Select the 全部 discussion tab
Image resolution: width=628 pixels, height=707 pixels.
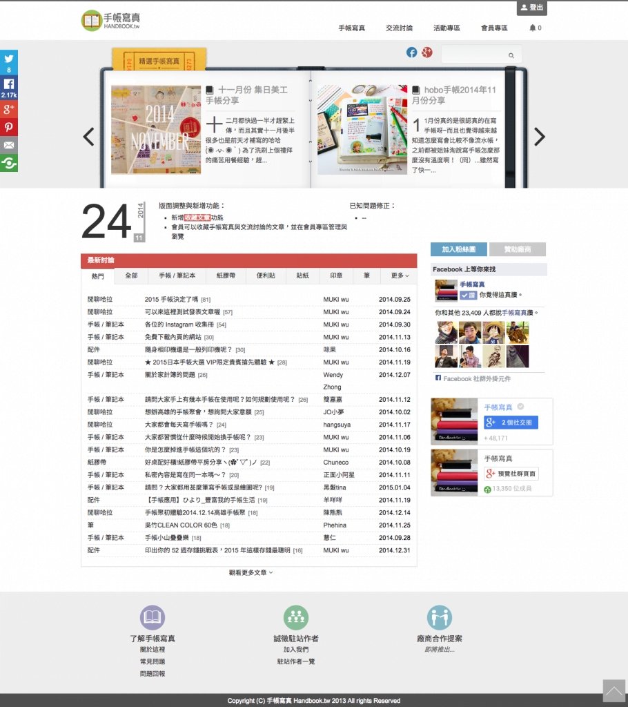tap(131, 275)
